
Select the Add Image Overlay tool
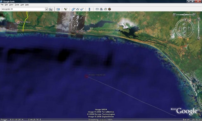click(x=82, y=9)
